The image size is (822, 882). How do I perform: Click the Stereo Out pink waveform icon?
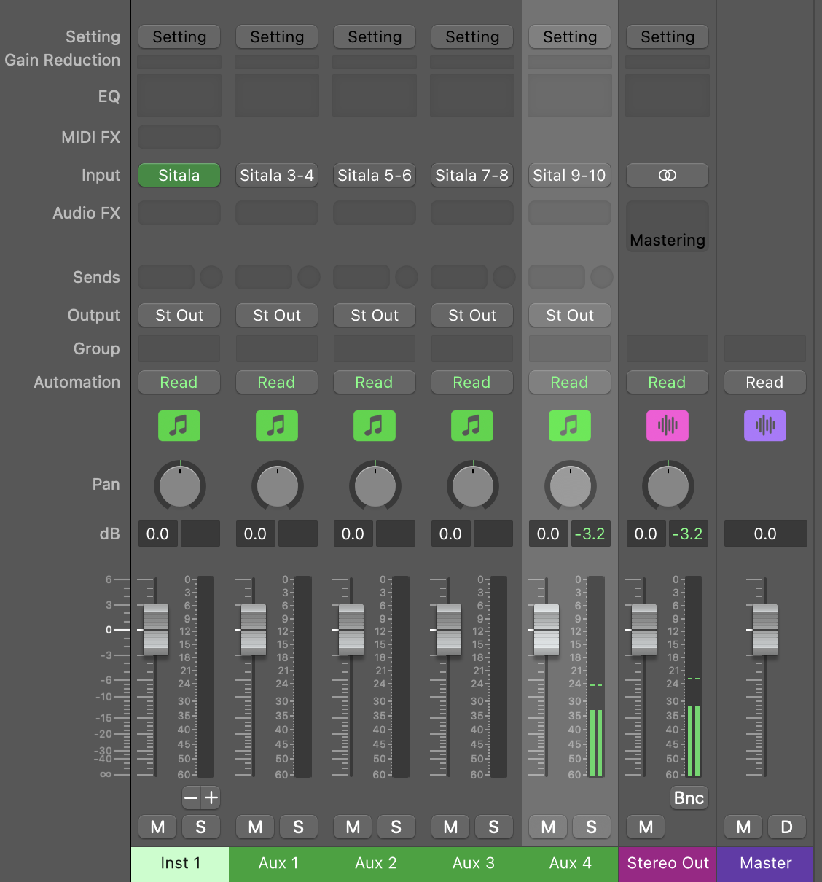pyautogui.click(x=668, y=426)
